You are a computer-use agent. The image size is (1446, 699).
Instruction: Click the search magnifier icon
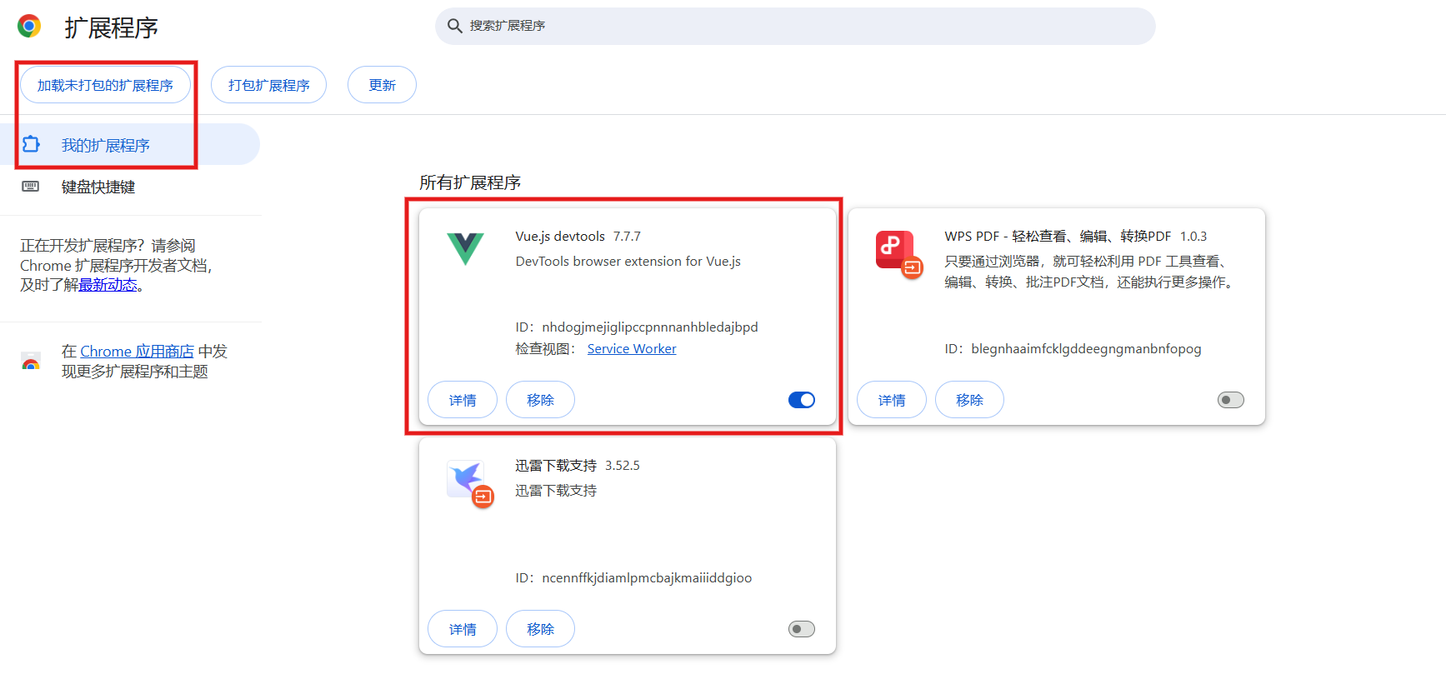[x=455, y=26]
